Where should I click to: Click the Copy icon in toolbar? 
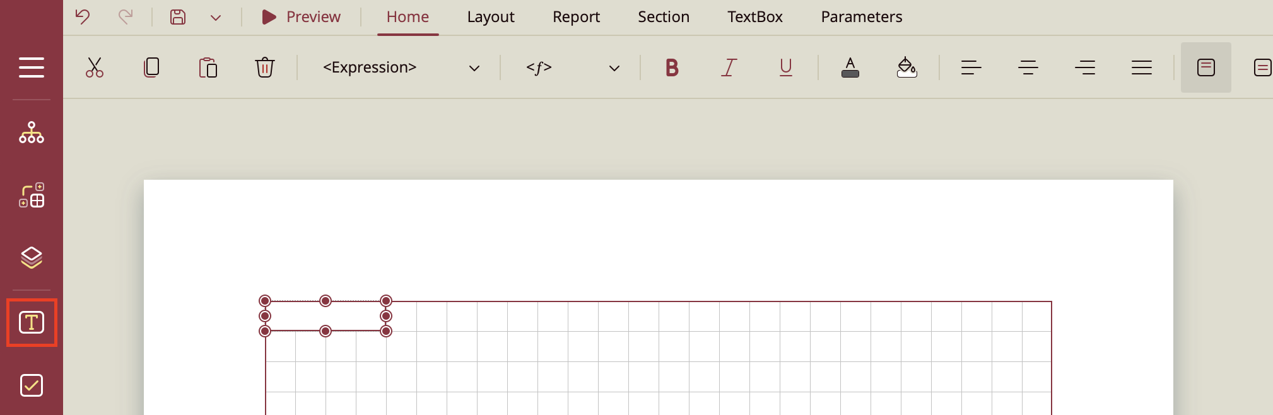tap(151, 67)
